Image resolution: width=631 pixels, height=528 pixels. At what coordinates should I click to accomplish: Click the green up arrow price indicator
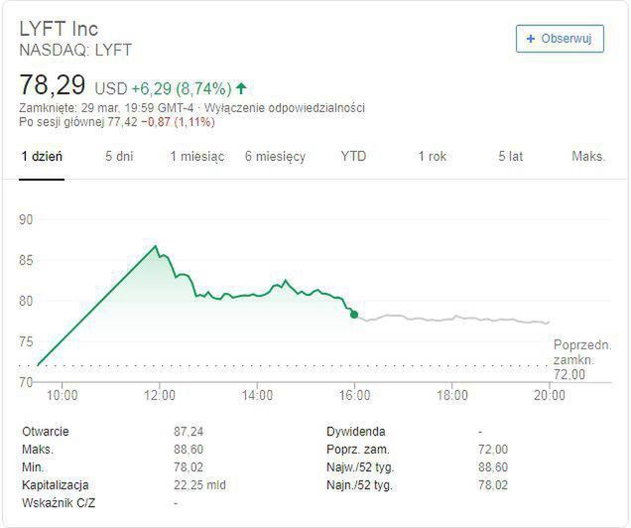pos(241,87)
